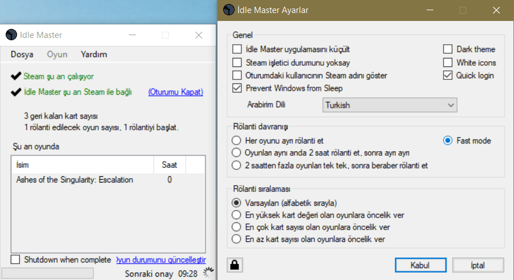Close the Idle Master main window
Viewport: 514px width, 280px height.
pos(199,35)
